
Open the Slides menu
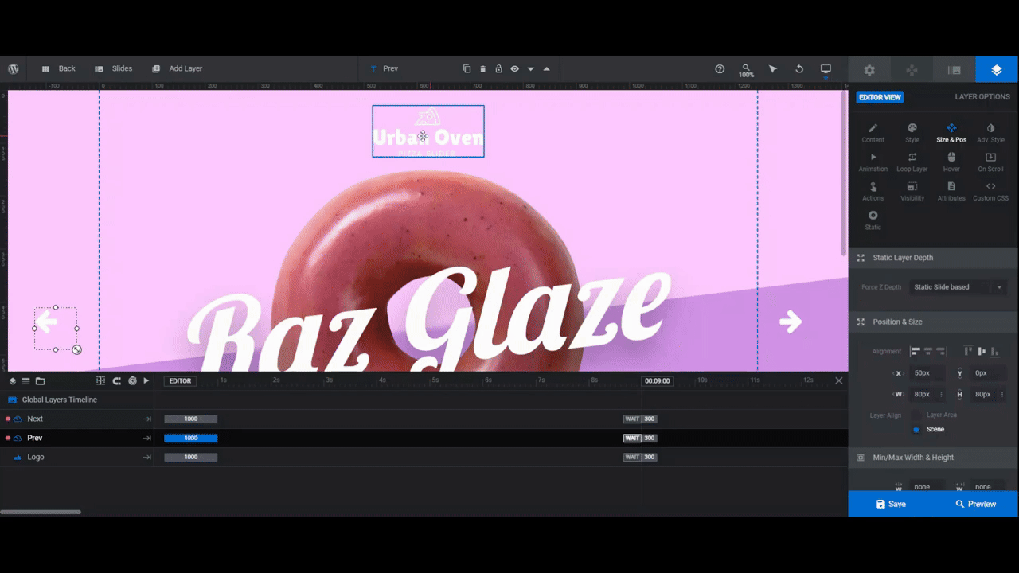(x=114, y=69)
